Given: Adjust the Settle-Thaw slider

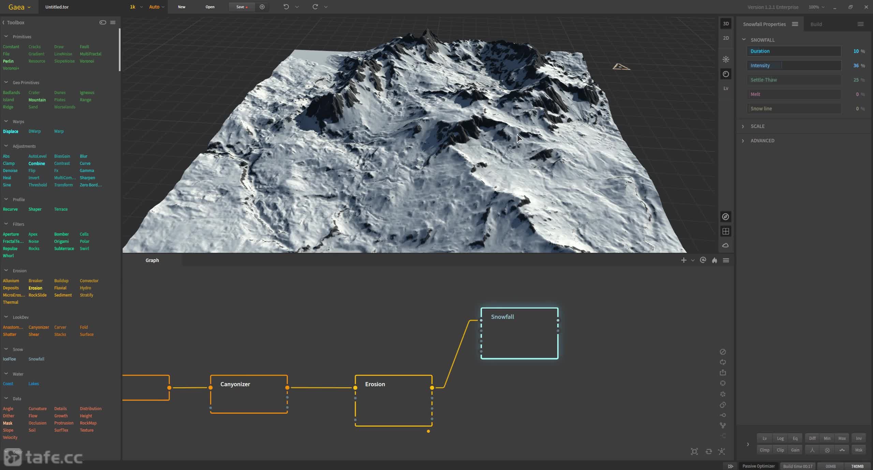Looking at the screenshot, I should pos(794,80).
